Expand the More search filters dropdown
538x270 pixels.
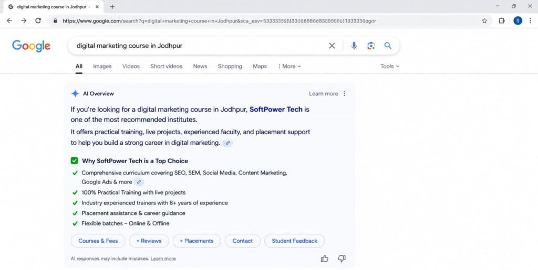tap(289, 67)
